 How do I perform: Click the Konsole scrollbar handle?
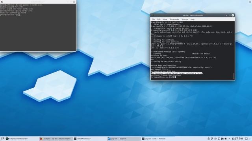[233, 76]
